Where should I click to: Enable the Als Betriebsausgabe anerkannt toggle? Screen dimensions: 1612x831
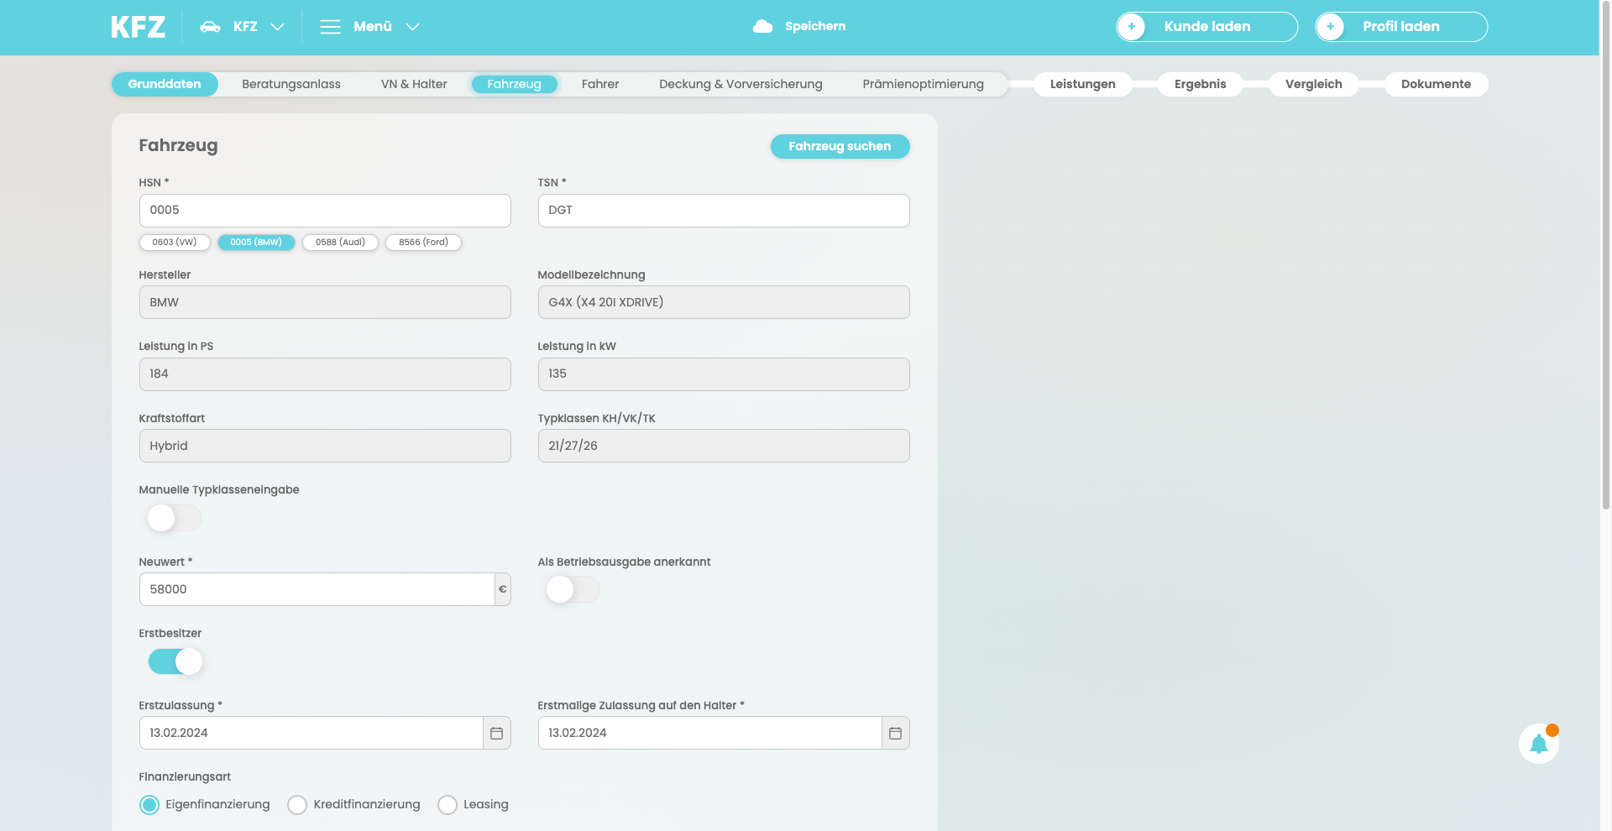(x=573, y=589)
